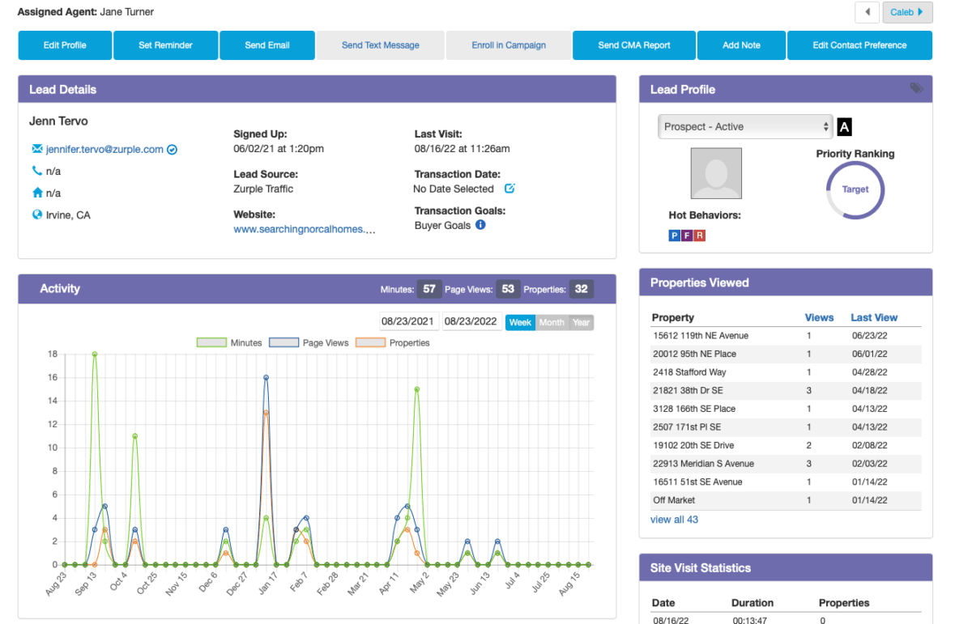
Task: Click the verified checkmark icon after the email
Action: pos(172,150)
